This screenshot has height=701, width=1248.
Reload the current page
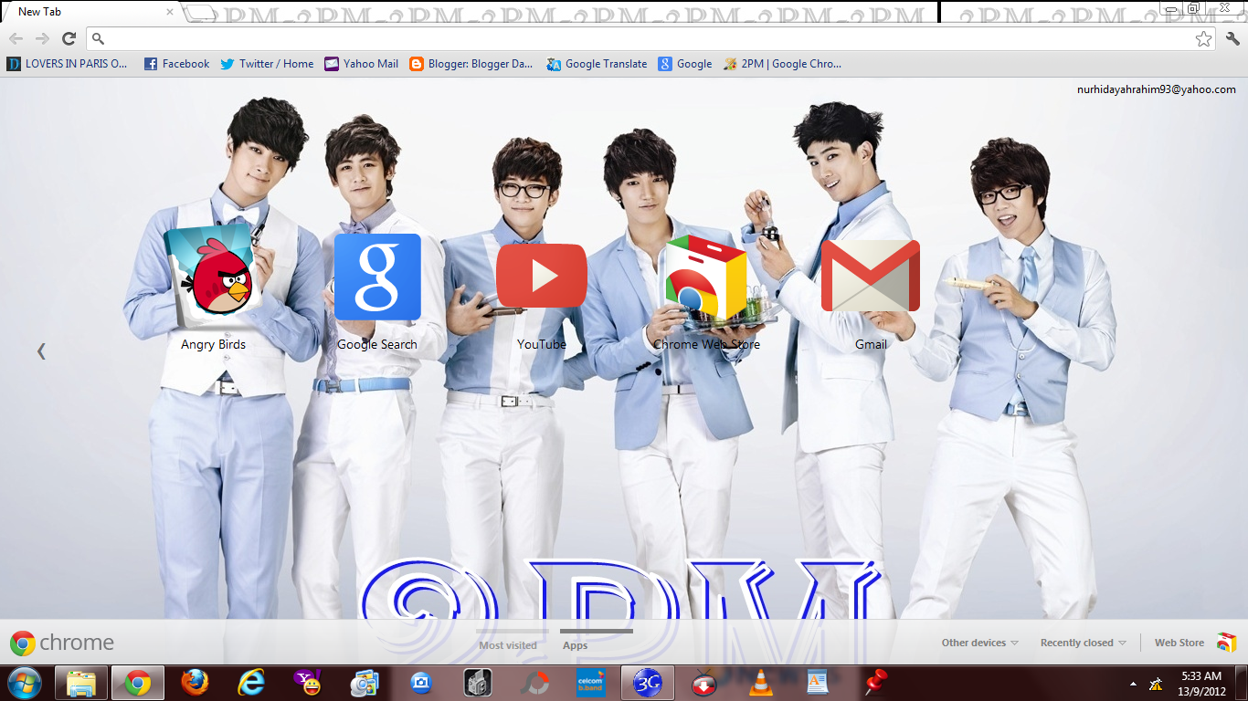coord(69,38)
